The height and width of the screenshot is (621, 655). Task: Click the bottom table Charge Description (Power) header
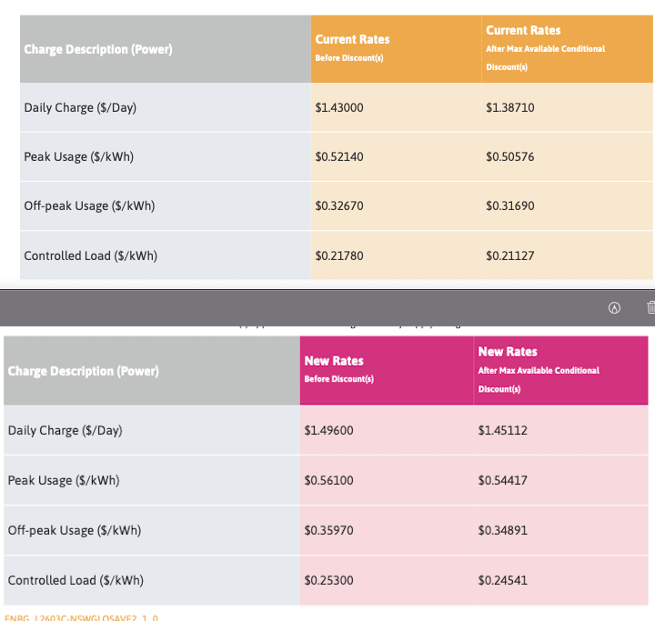[83, 371]
